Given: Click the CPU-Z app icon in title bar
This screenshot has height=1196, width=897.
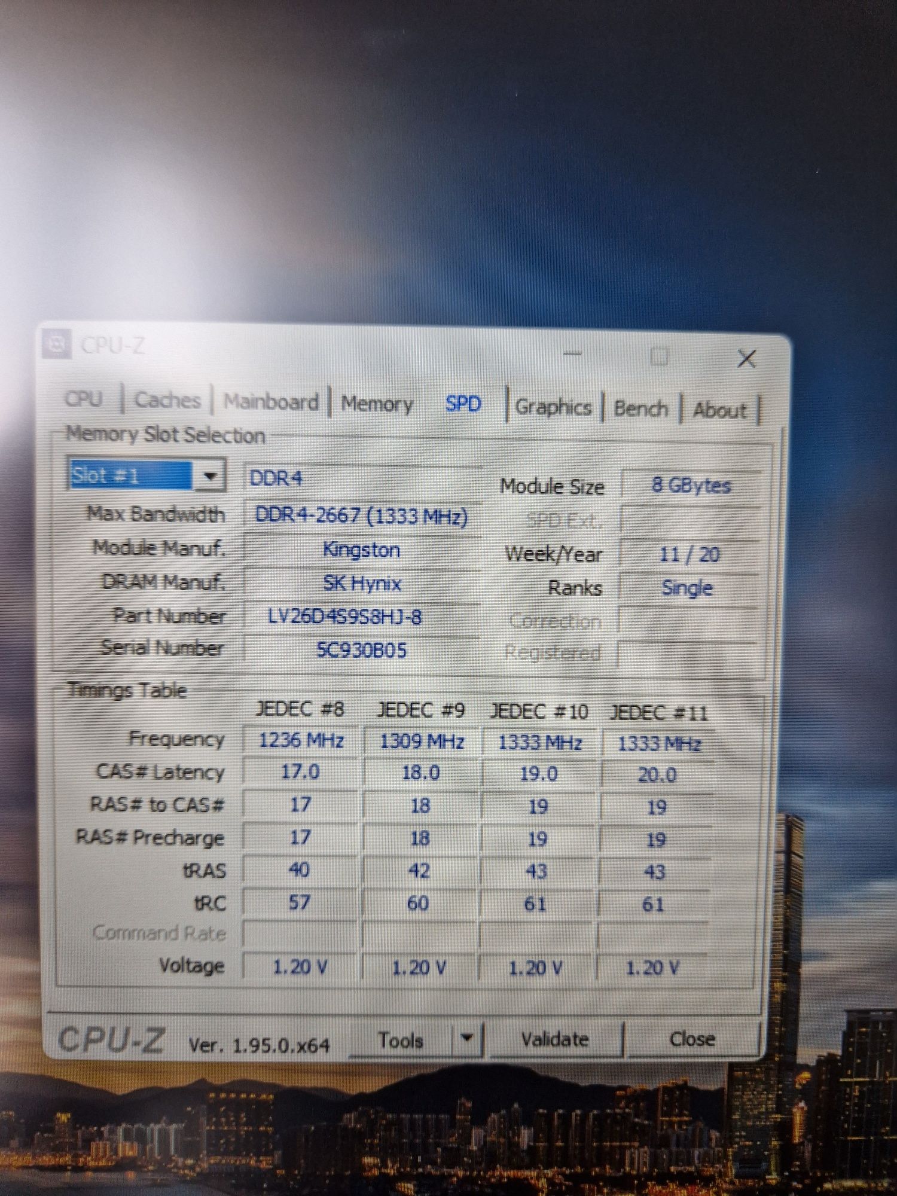Looking at the screenshot, I should point(57,344).
